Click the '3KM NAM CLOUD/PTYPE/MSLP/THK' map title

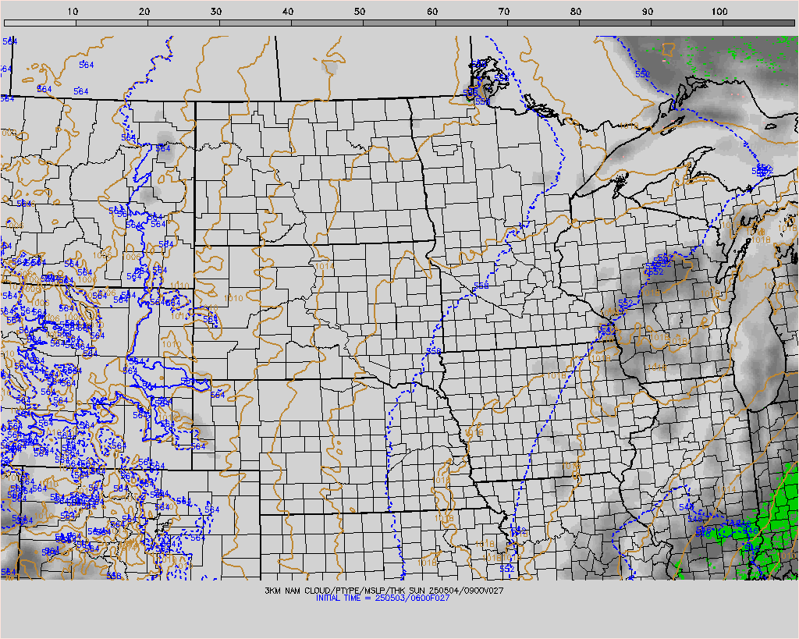(x=336, y=591)
